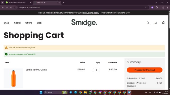Click Proceed to Checkout button
Screen dimensions: 170x95
tap(144, 70)
